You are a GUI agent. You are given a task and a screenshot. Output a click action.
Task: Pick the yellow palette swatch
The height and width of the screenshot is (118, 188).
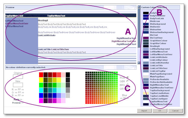[x=41, y=80]
